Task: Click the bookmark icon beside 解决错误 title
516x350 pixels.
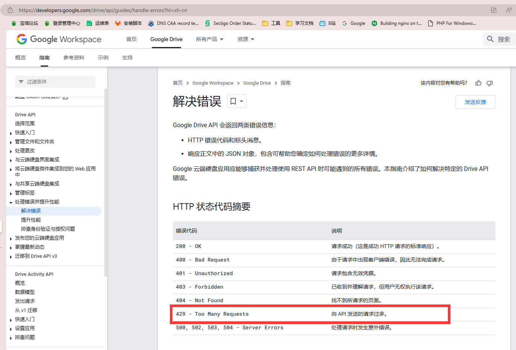Action: 233,101
